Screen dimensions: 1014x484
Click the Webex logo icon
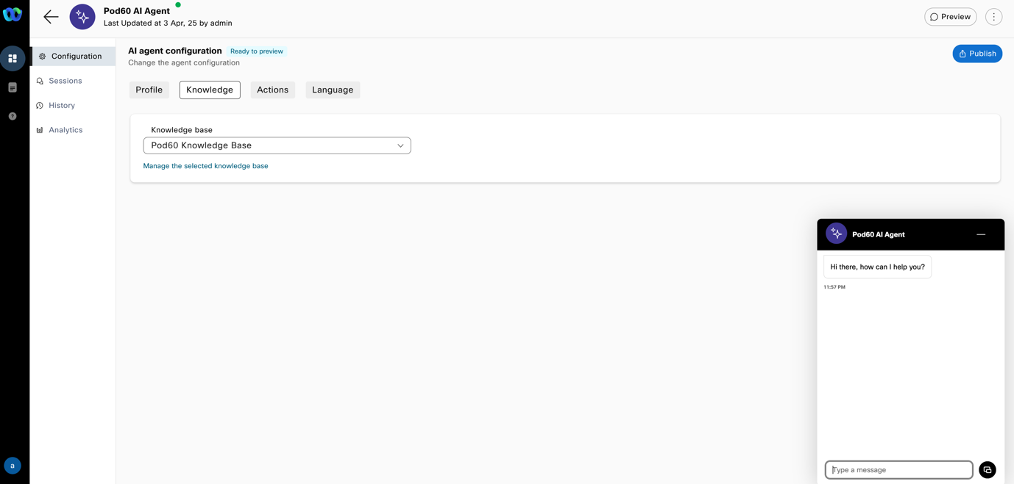[x=13, y=15]
